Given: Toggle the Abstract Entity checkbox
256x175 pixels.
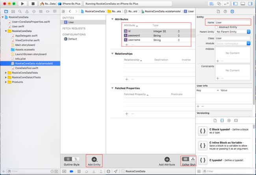Looking at the screenshot, I should point(217,27).
